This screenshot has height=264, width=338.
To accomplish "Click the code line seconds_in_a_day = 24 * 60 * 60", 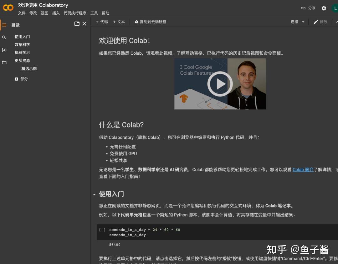I will click(x=145, y=230).
